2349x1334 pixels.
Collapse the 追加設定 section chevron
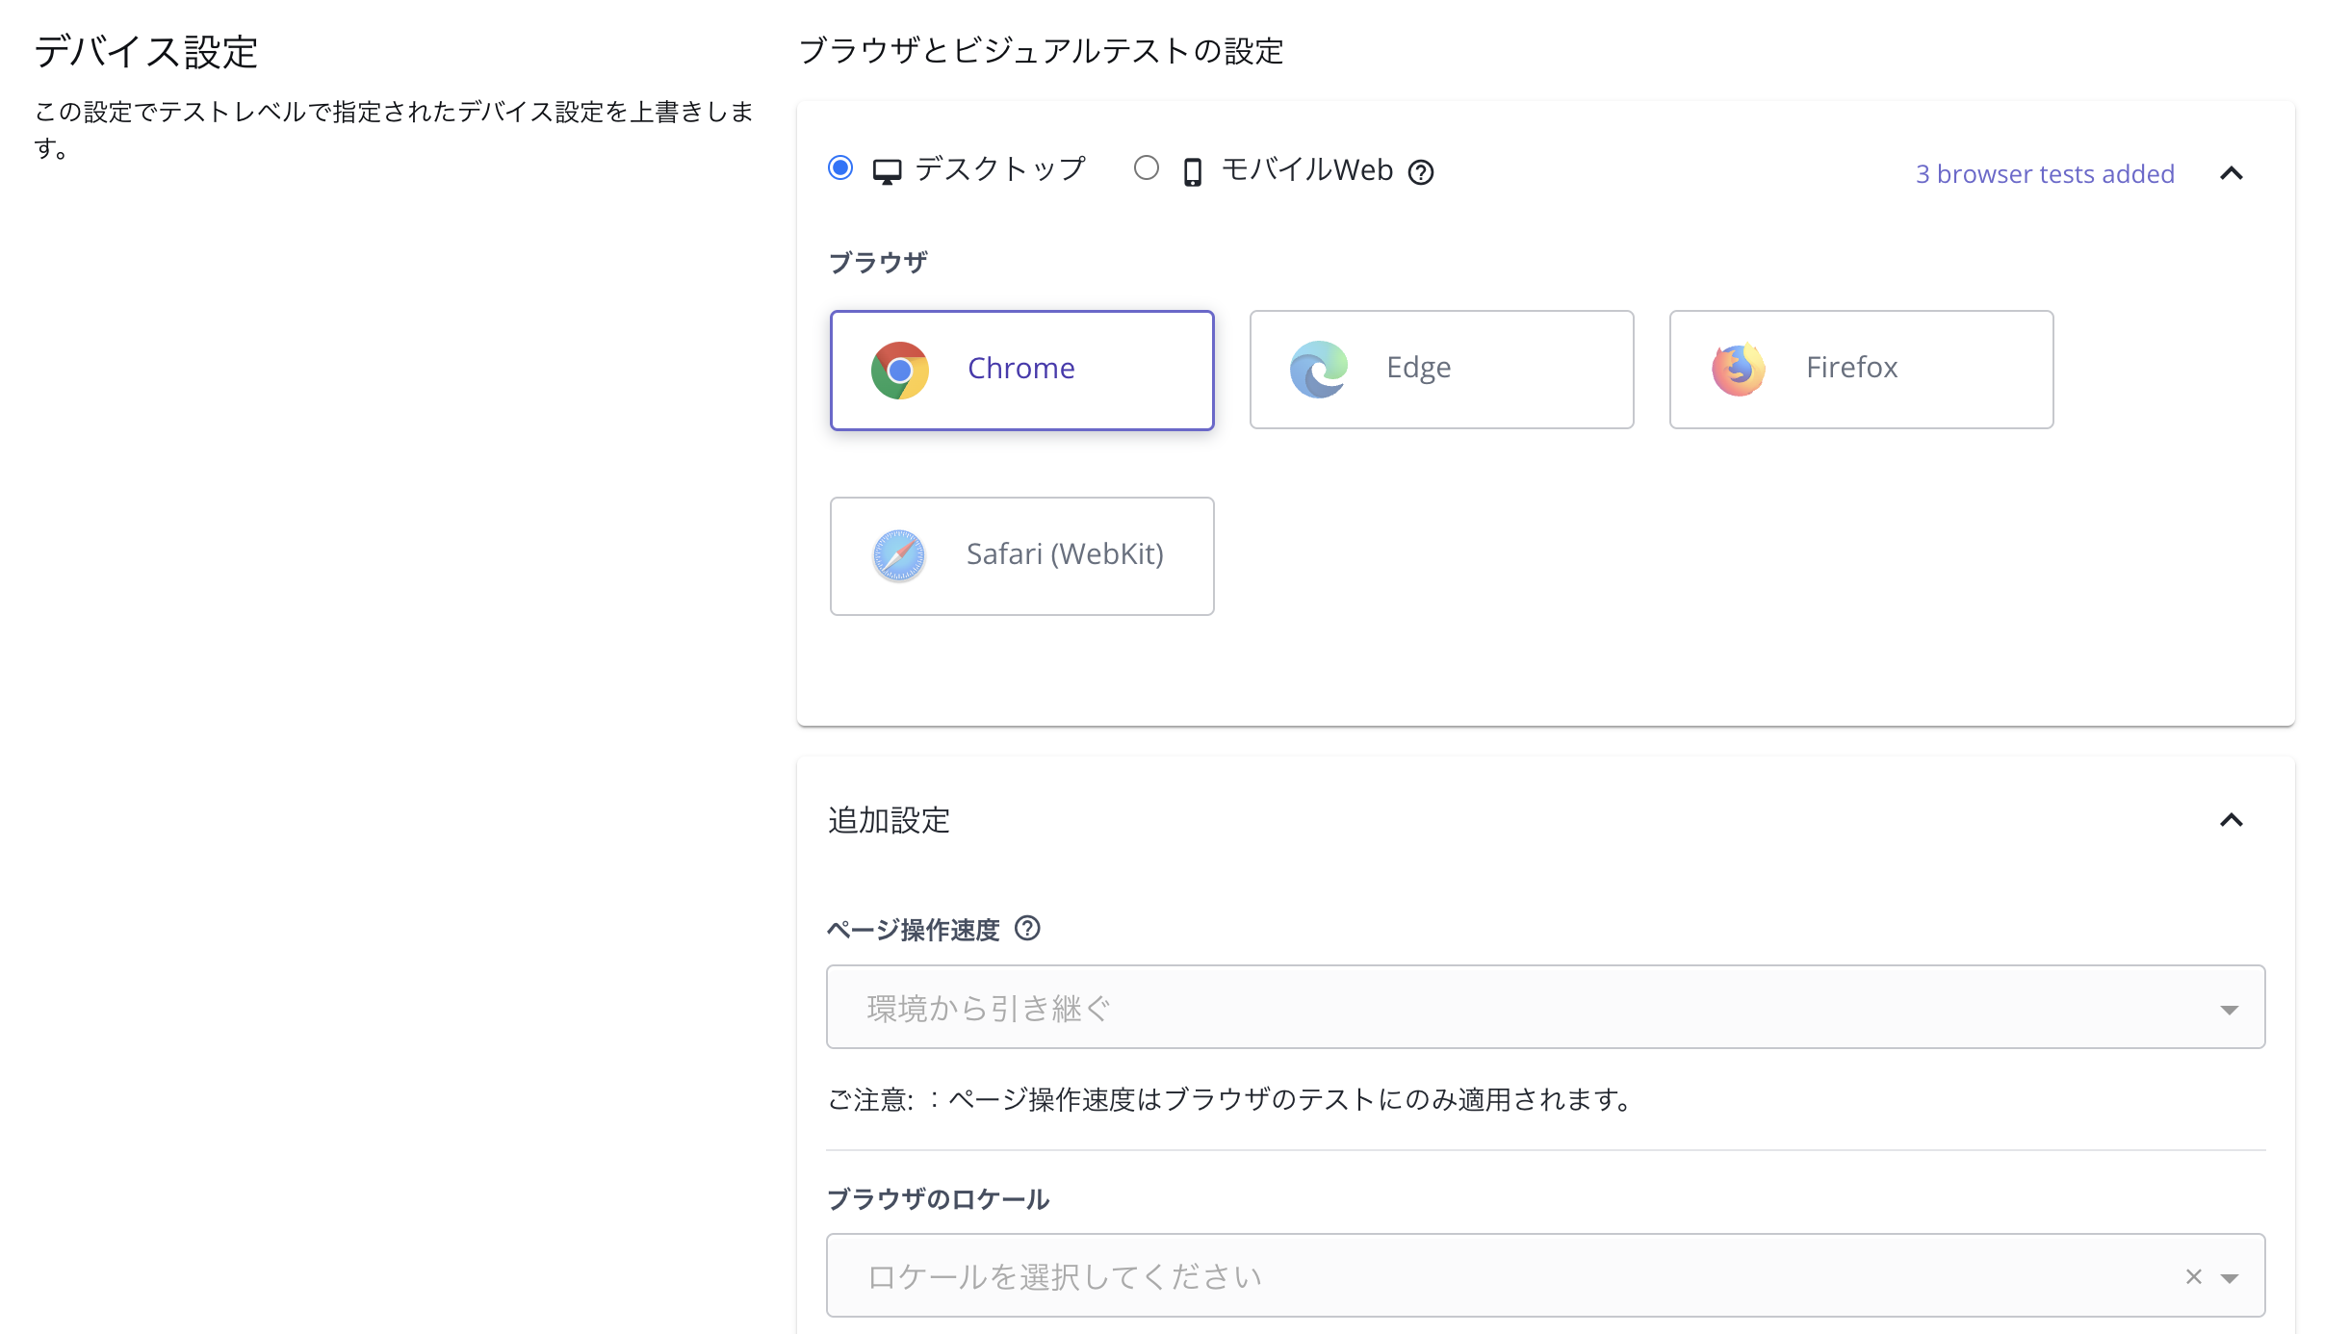[x=2231, y=820]
